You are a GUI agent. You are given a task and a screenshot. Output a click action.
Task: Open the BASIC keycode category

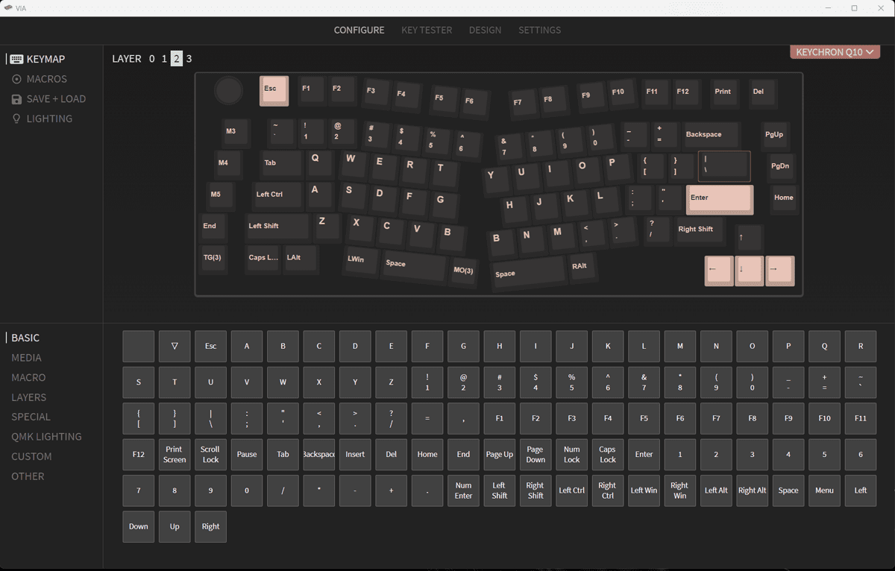click(x=25, y=338)
